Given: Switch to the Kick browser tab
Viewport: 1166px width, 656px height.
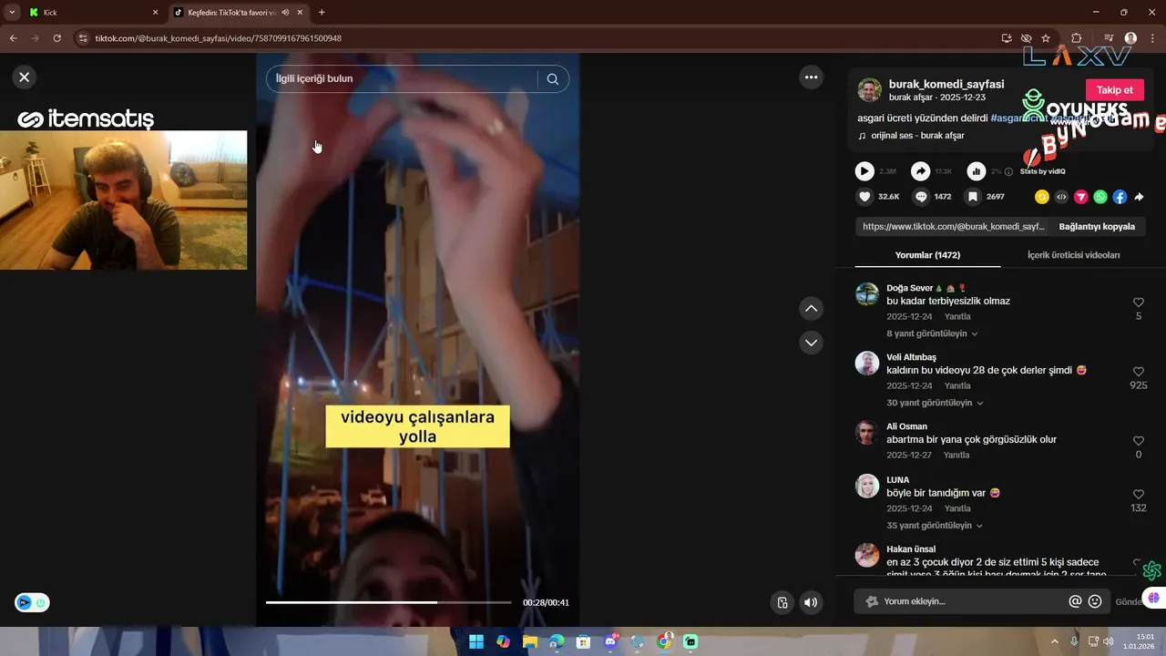Looking at the screenshot, I should [94, 13].
